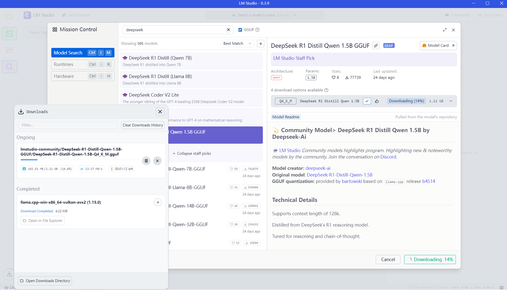Close the Downloads panel
Viewport: 507px width, 290px height.
[160, 112]
